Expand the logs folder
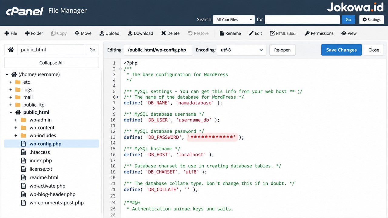This screenshot has width=388, height=218. (x=11, y=90)
